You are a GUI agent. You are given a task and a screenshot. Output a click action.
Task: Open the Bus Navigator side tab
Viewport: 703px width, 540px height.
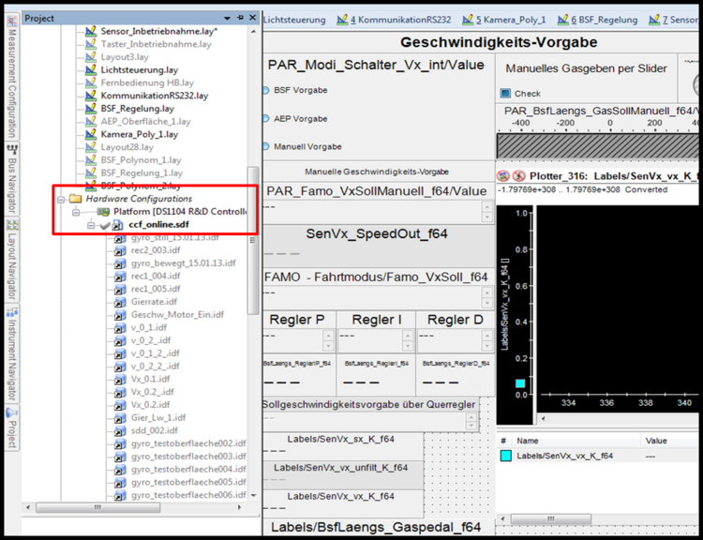click(12, 180)
